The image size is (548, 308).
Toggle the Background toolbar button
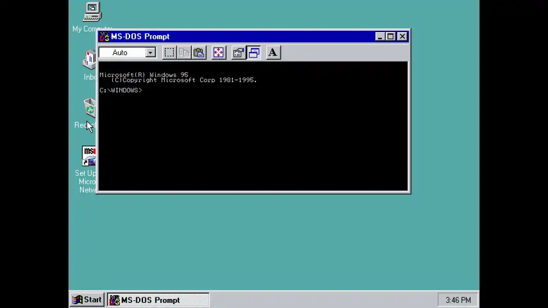254,53
